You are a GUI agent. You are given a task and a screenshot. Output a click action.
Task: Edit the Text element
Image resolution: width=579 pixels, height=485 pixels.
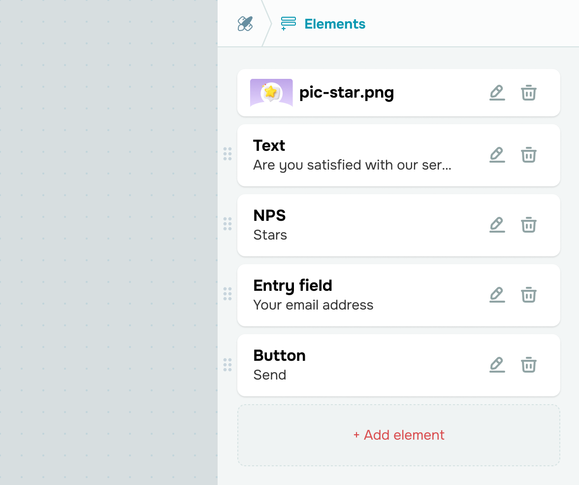pyautogui.click(x=497, y=155)
